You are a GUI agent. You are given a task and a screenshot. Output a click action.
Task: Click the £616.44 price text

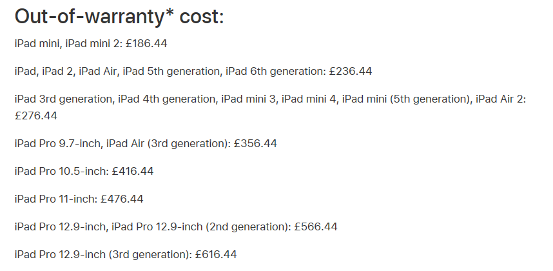[215, 254]
